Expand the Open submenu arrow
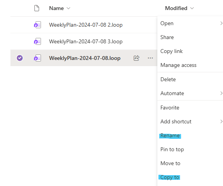The image size is (223, 186). pos(221,23)
